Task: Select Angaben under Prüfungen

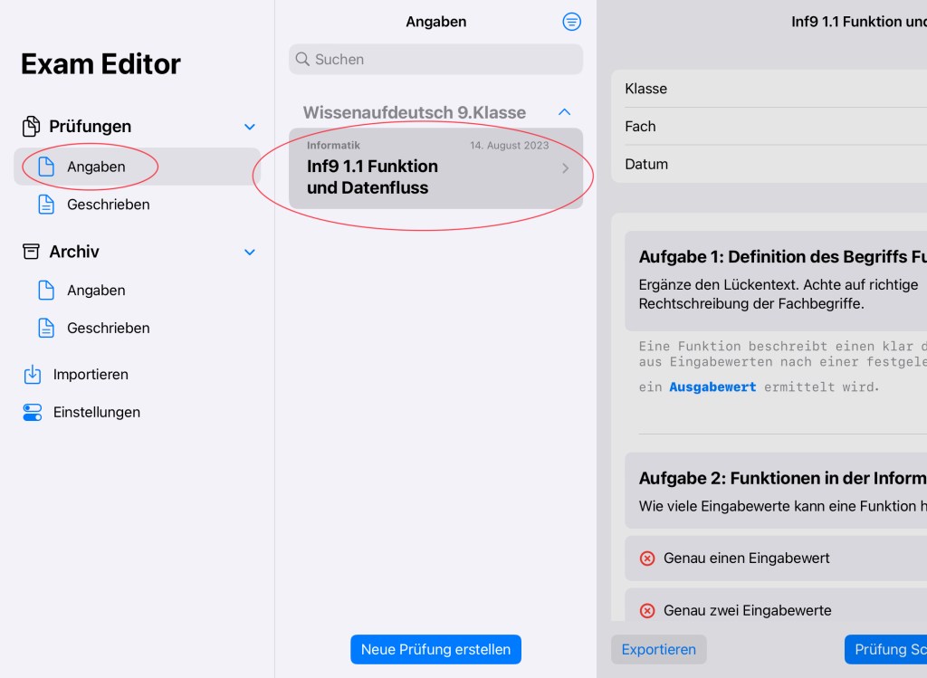Action: click(96, 167)
